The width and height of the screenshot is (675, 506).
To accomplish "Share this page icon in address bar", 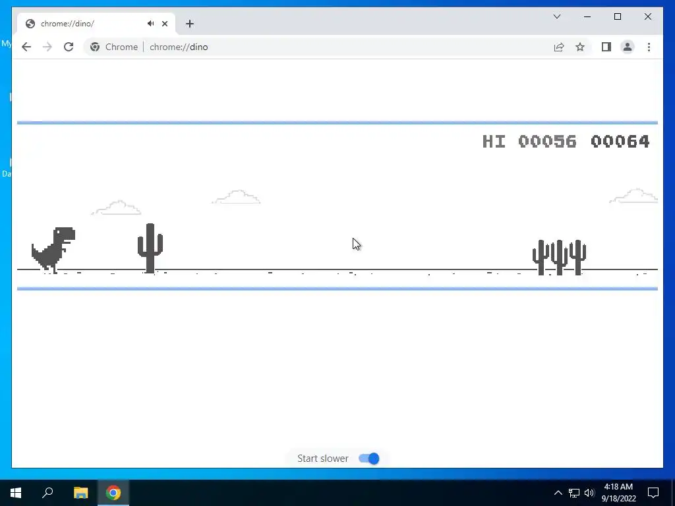I will 559,47.
